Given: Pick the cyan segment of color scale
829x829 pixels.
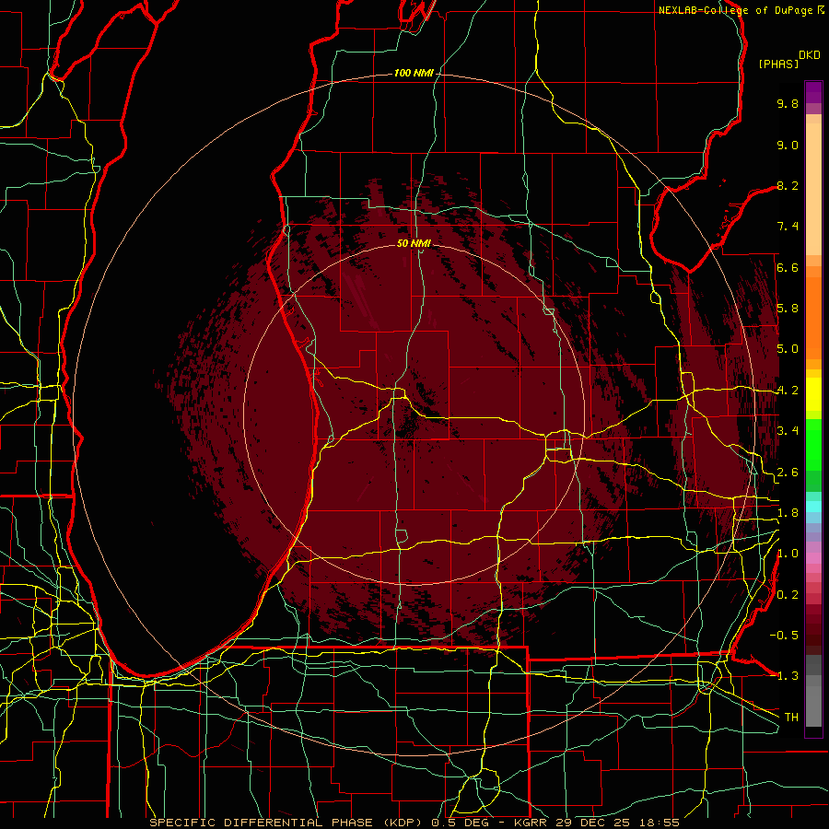Looking at the screenshot, I should [813, 507].
